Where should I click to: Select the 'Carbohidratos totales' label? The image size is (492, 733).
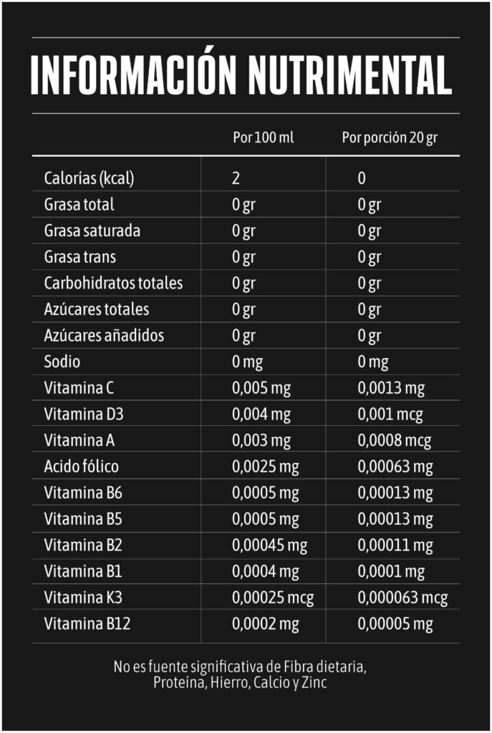click(113, 283)
